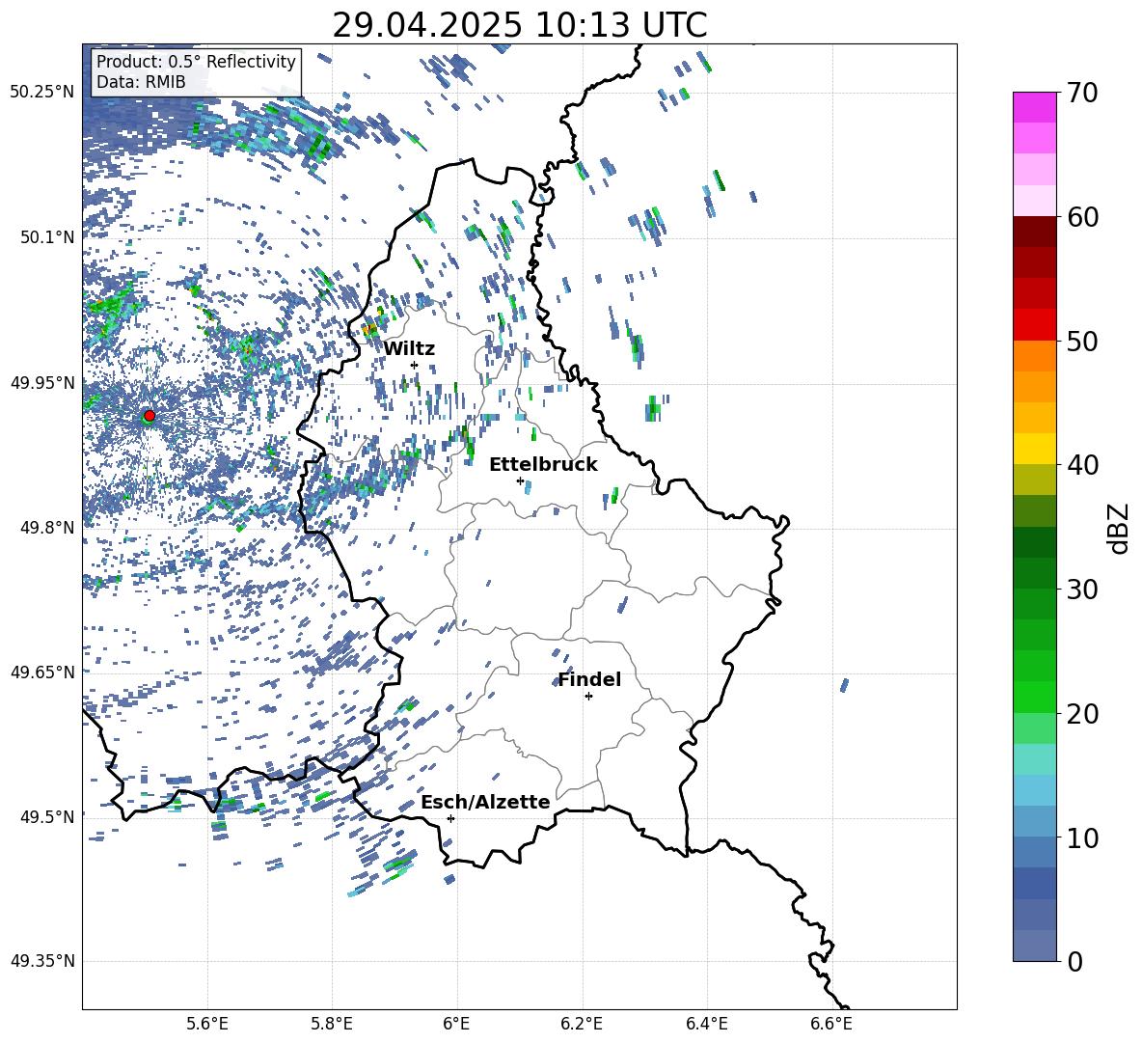Click the Esch/Alzette station cross marker
The image size is (1142, 1043).
[x=450, y=818]
